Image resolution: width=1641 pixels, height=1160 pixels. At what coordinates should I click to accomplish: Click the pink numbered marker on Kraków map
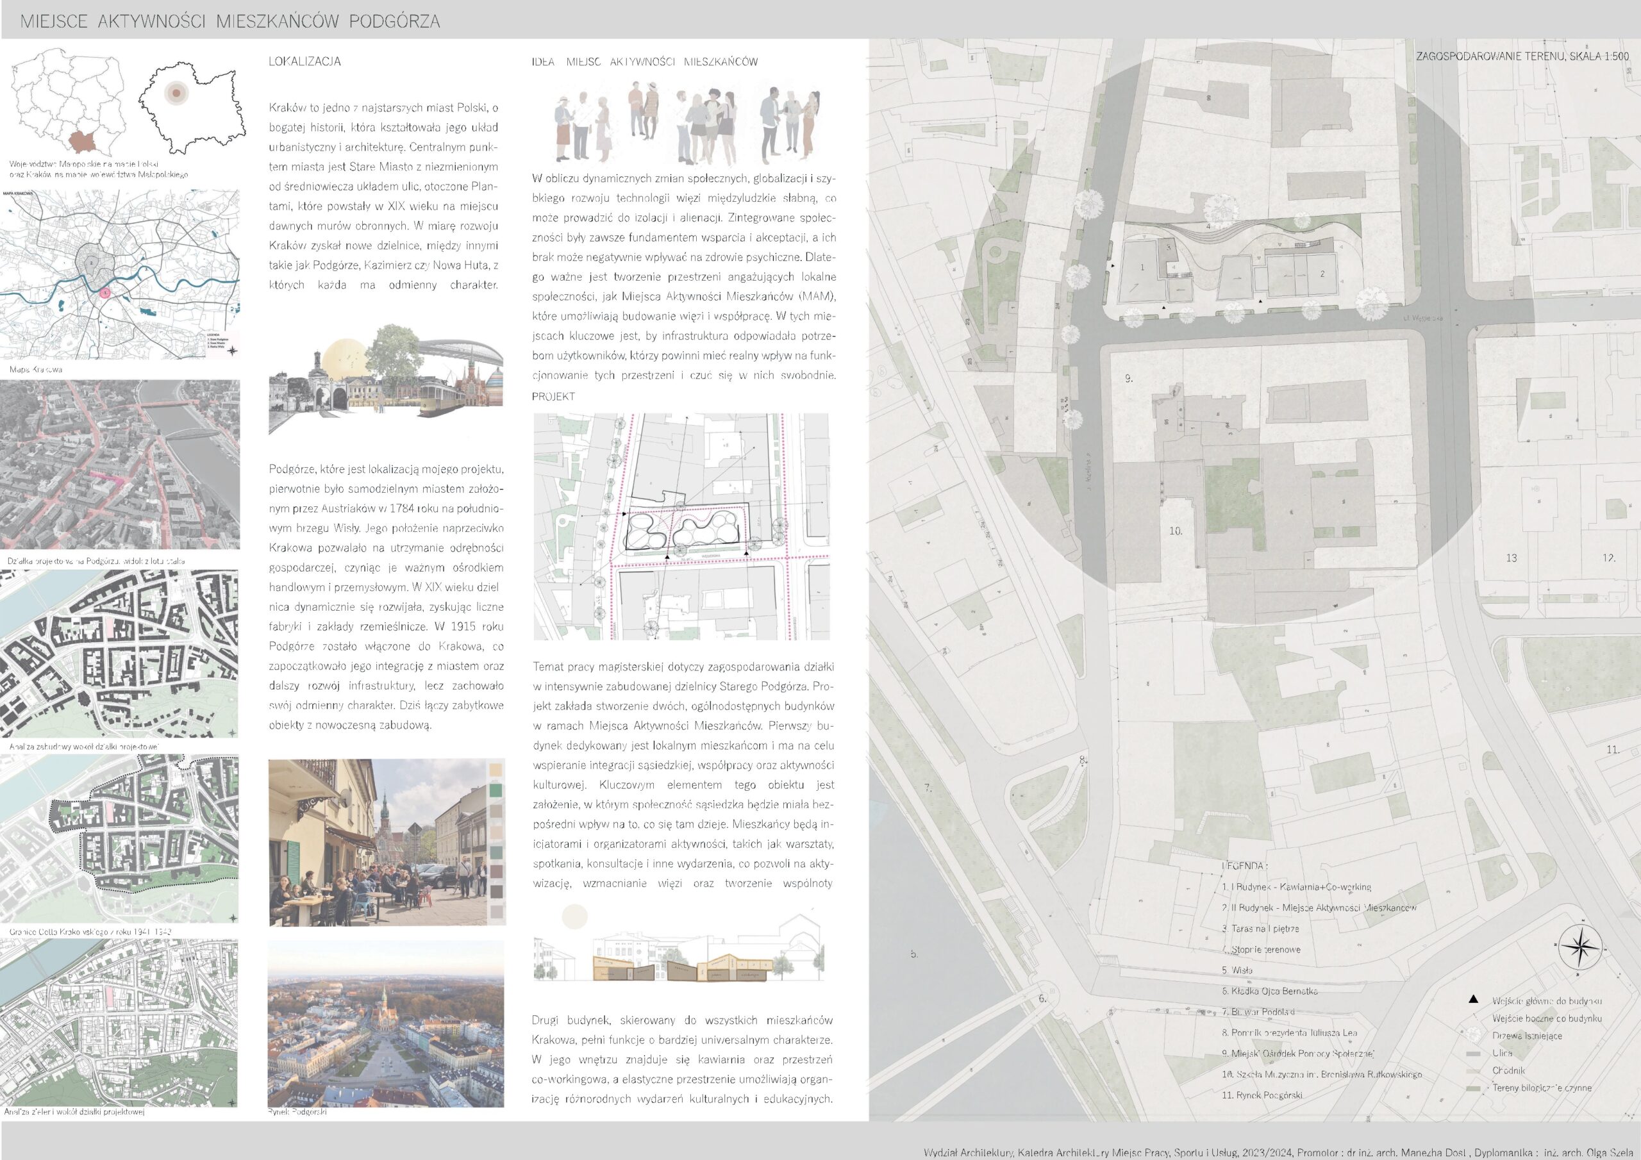105,292
